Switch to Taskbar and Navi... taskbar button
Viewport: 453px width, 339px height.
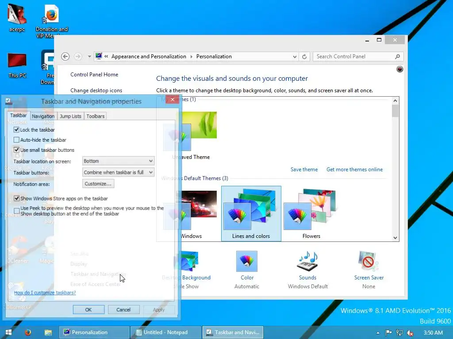coord(233,332)
